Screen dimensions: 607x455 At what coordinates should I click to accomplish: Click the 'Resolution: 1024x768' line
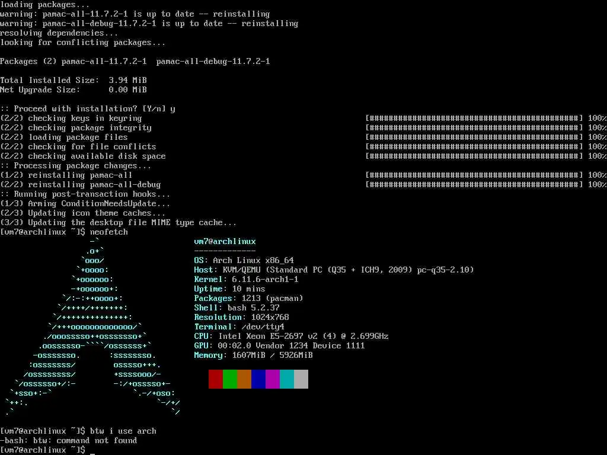click(242, 318)
